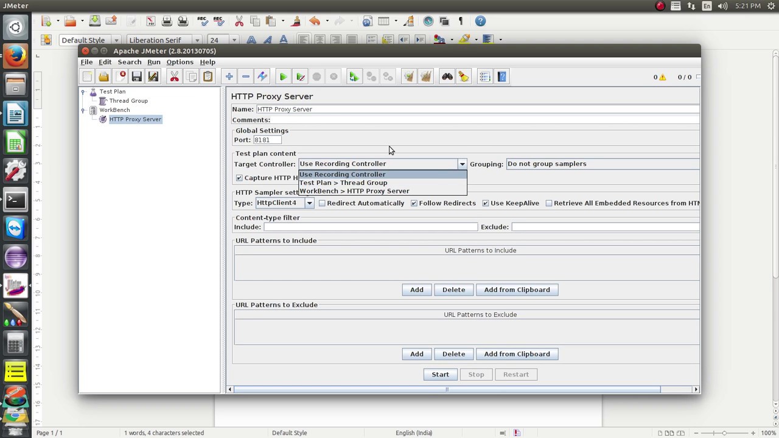
Task: Select 'Test Plan > Thread Group' option
Action: (x=383, y=182)
